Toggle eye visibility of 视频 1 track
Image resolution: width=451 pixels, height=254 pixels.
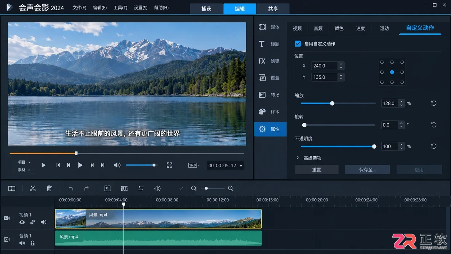(x=22, y=222)
